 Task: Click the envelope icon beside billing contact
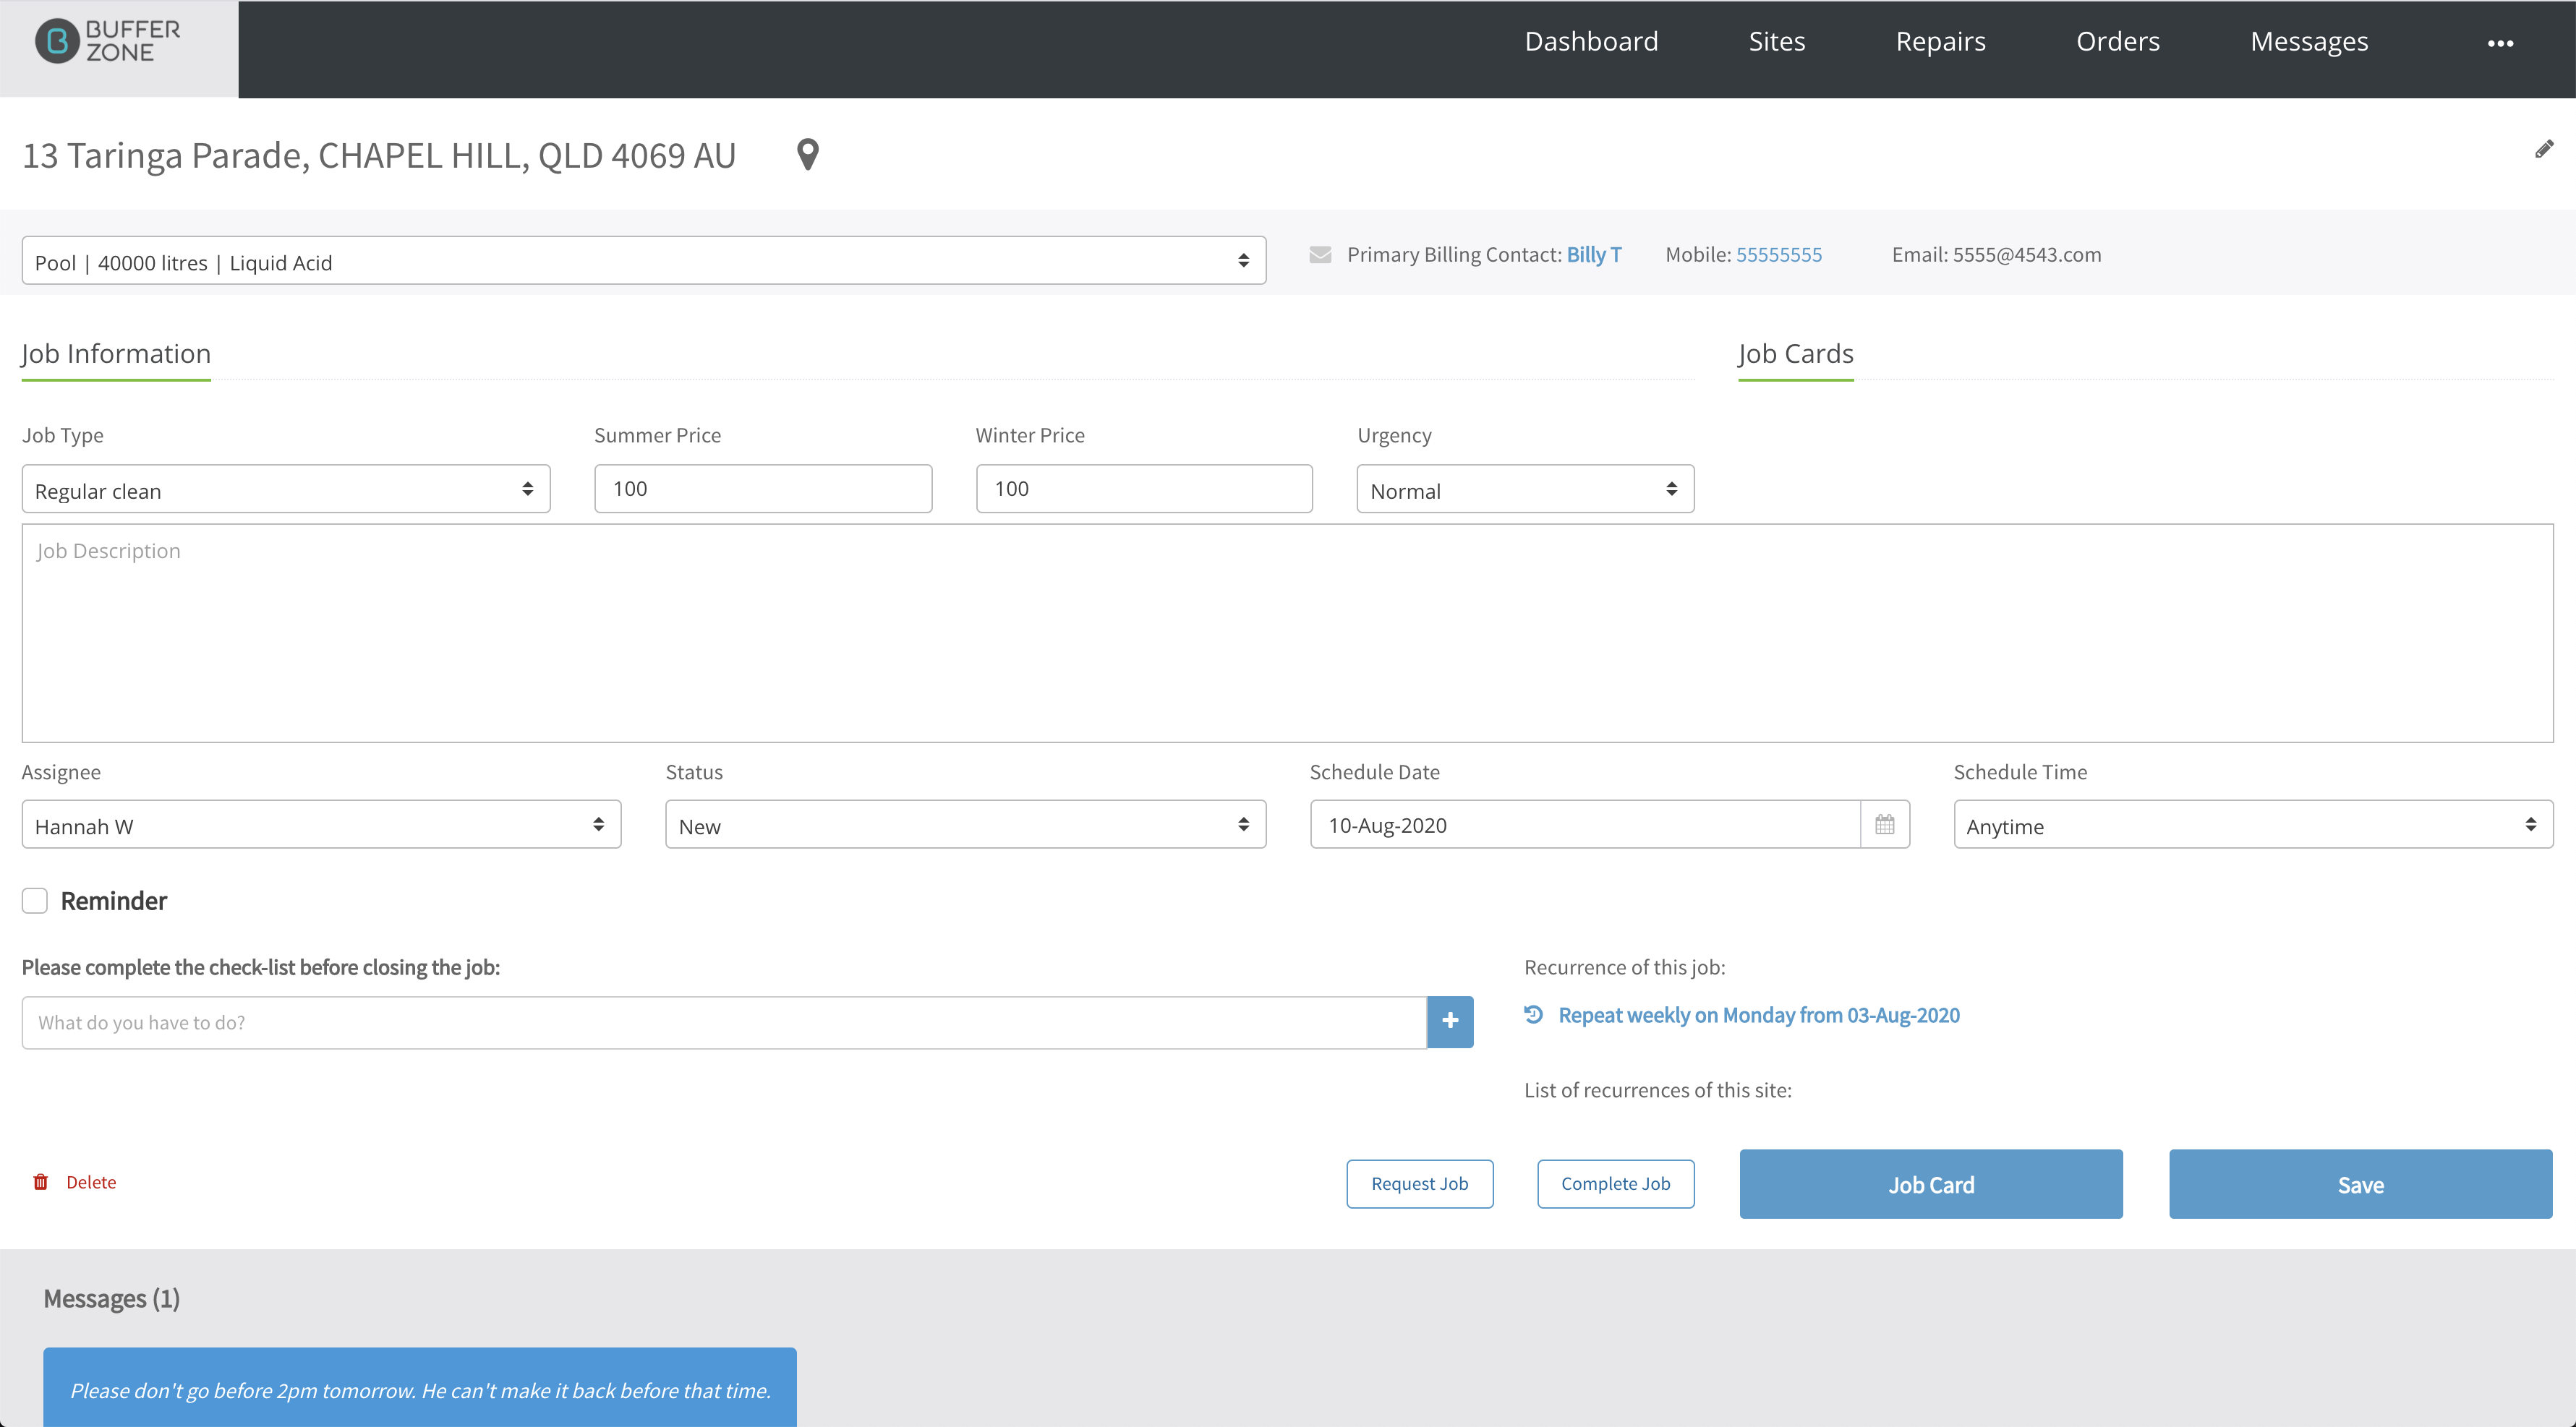(1320, 254)
